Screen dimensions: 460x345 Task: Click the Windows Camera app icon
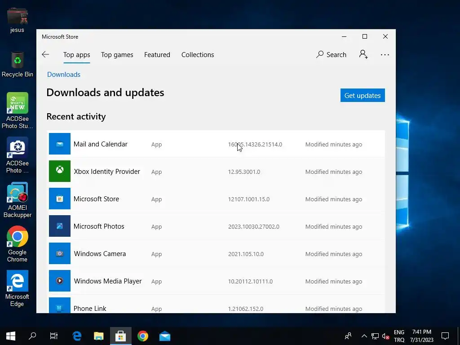(60, 253)
